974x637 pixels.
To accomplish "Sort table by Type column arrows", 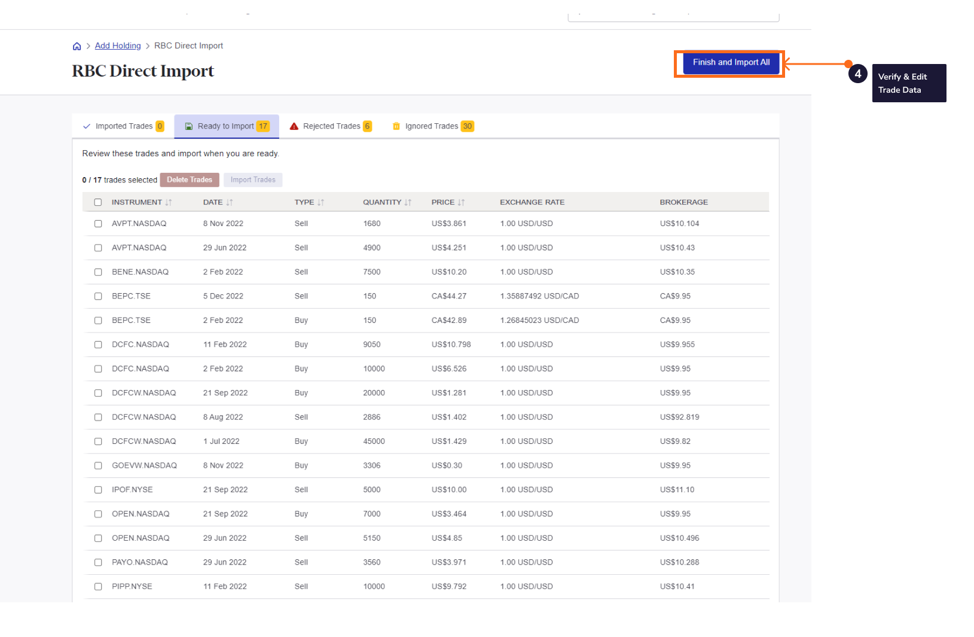I will click(x=321, y=202).
